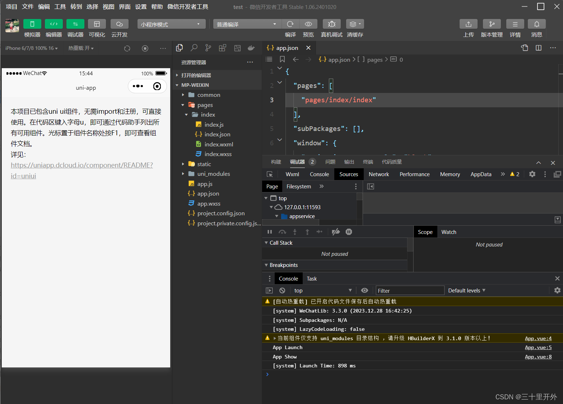Open the visualization (可视化) panel
Viewport: 563px width, 404px height.
[97, 24]
